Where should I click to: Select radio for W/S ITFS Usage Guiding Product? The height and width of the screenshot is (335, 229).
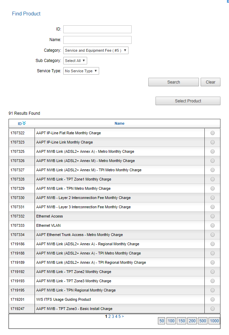click(x=213, y=299)
